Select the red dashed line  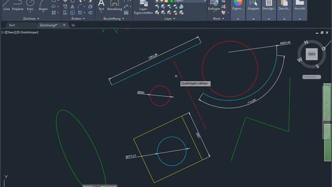[190, 95]
